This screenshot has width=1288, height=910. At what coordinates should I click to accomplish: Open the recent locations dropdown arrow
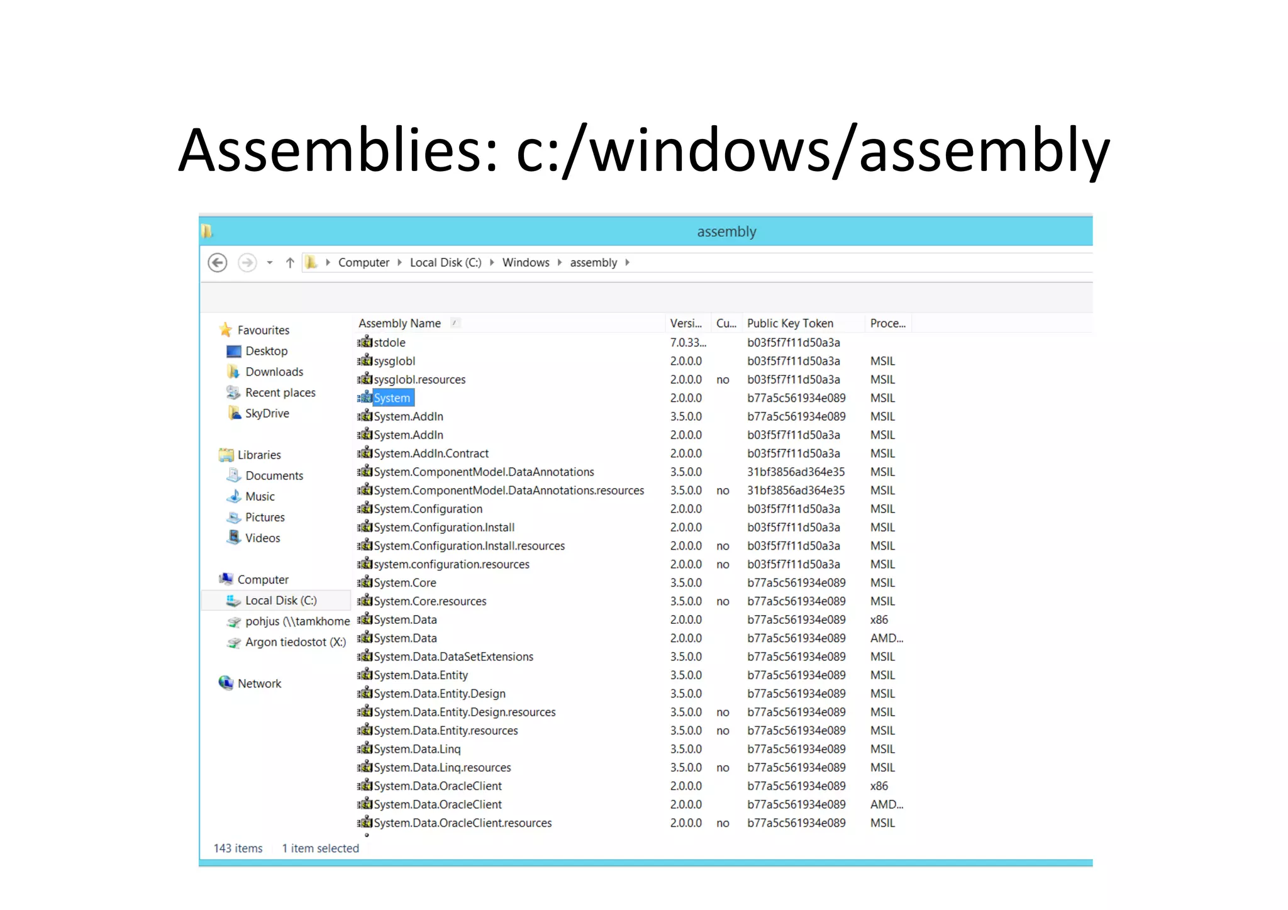pos(270,263)
